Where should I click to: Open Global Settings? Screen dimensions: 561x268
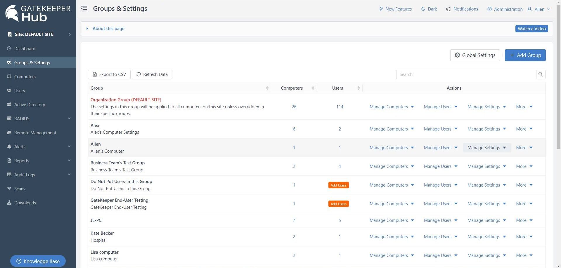[475, 55]
